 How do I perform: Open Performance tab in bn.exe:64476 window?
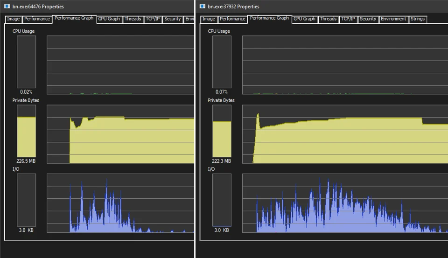tap(37, 19)
